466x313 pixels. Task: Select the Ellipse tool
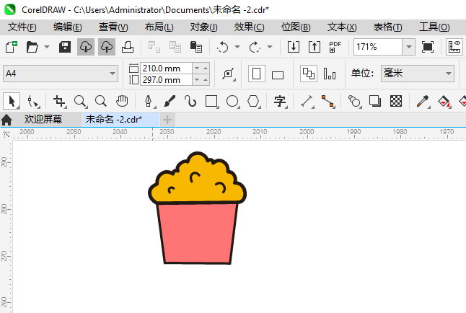point(232,101)
